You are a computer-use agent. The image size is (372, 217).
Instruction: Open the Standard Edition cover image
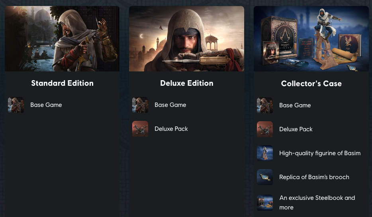(x=62, y=39)
